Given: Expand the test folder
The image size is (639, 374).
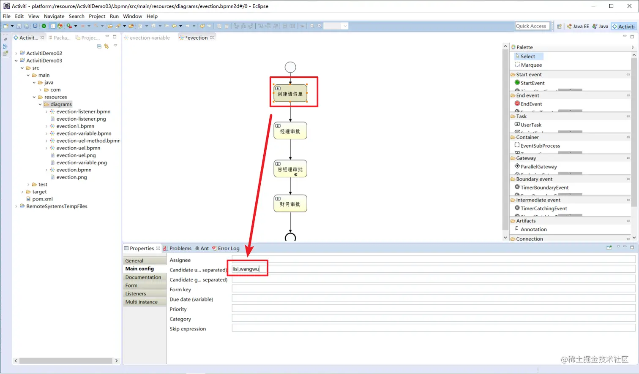Looking at the screenshot, I should 28,184.
